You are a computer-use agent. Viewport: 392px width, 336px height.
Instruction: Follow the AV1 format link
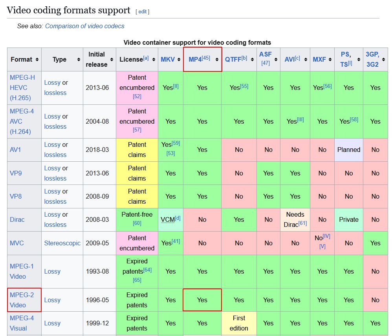pos(15,150)
